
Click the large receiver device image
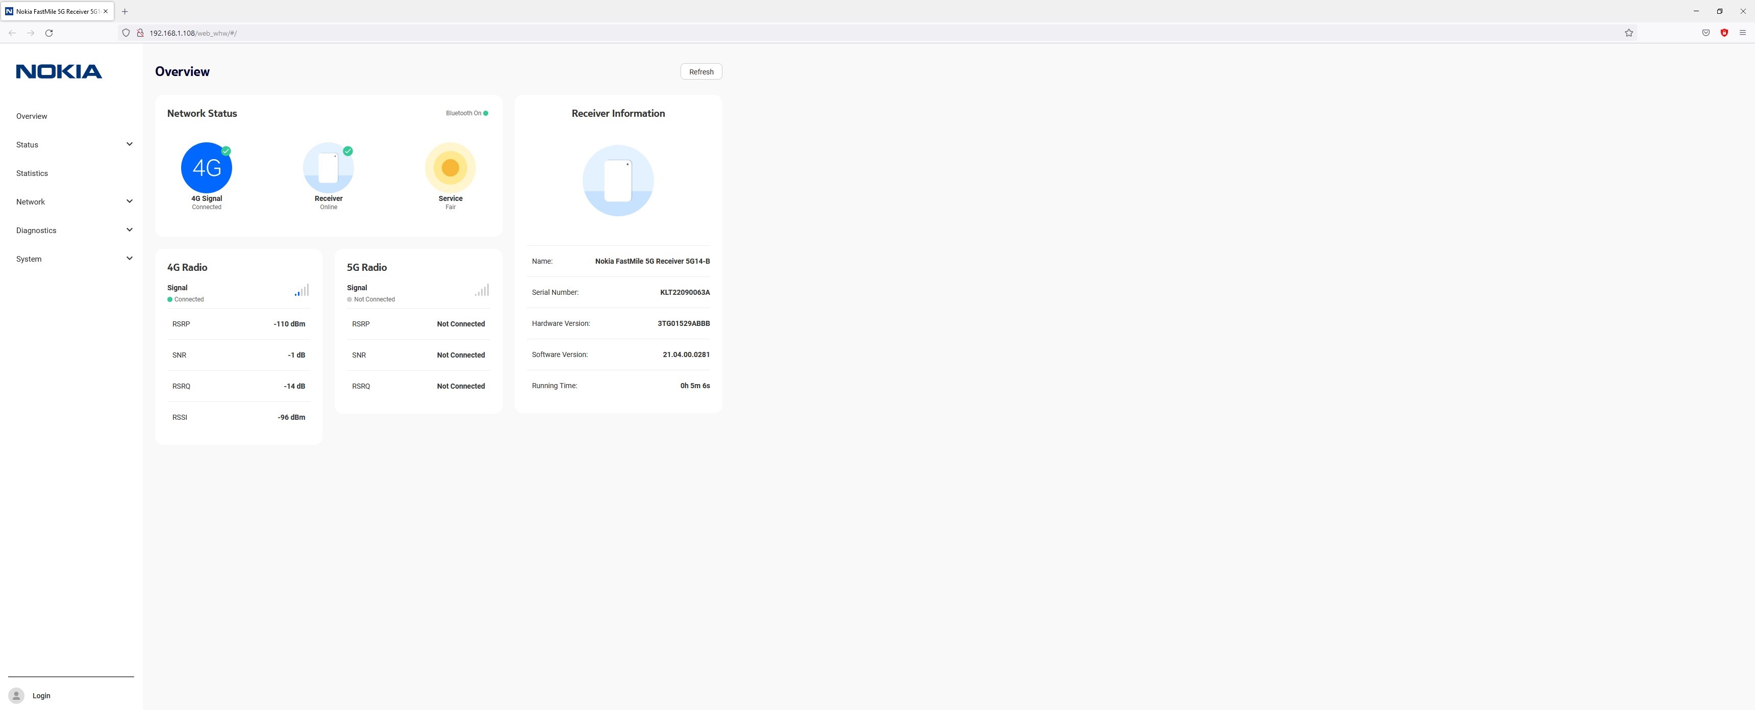[618, 181]
